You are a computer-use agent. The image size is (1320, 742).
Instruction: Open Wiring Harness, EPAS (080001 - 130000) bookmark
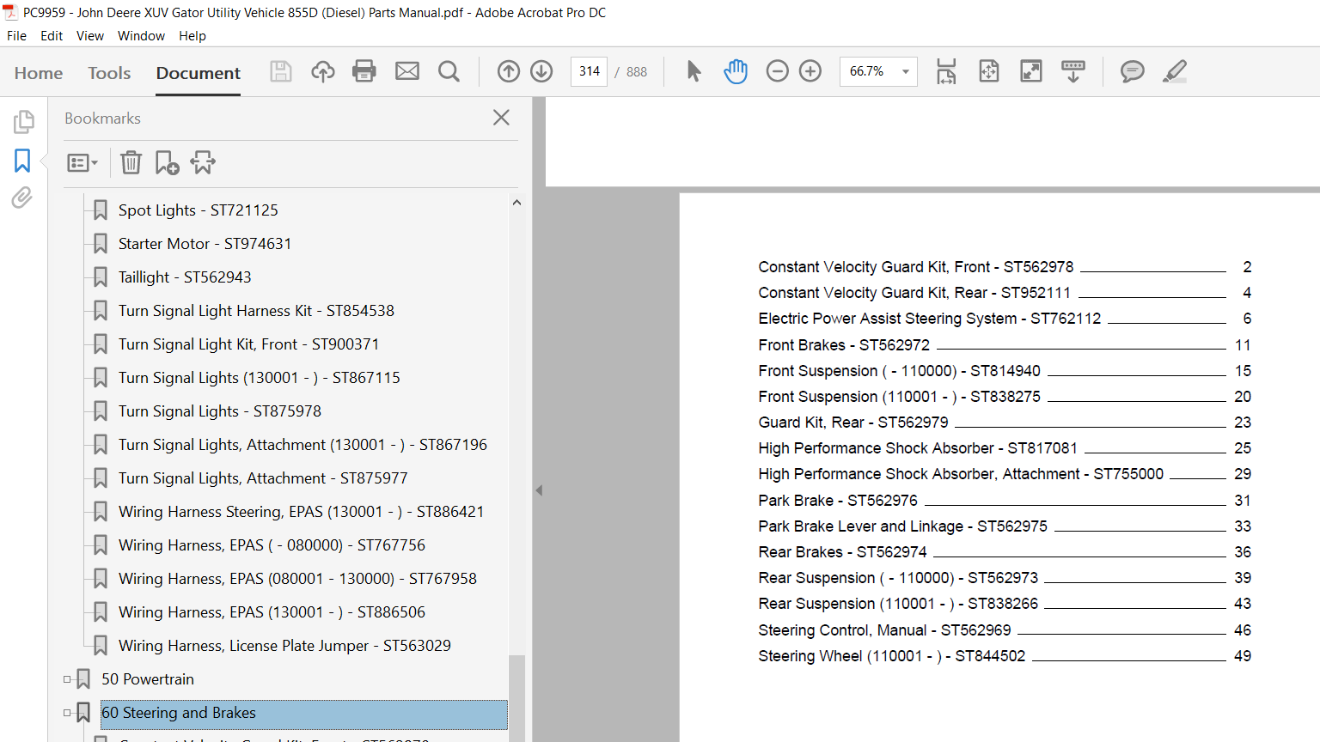point(297,579)
